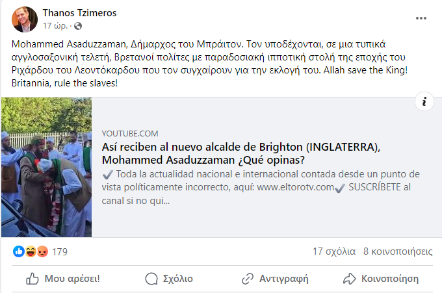Open the 17 σχόλια comments list
442x293 pixels.
click(x=334, y=251)
